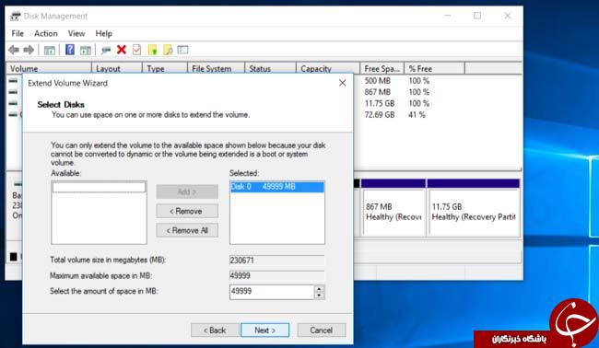Sort by the Layout column header
599x348 pixels.
pos(117,69)
